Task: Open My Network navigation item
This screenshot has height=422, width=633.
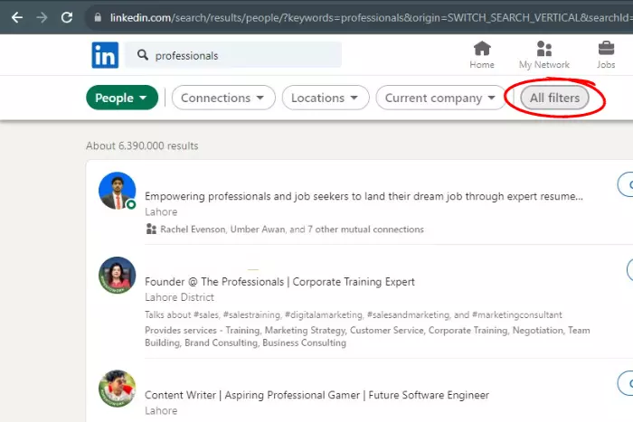Action: click(x=543, y=55)
